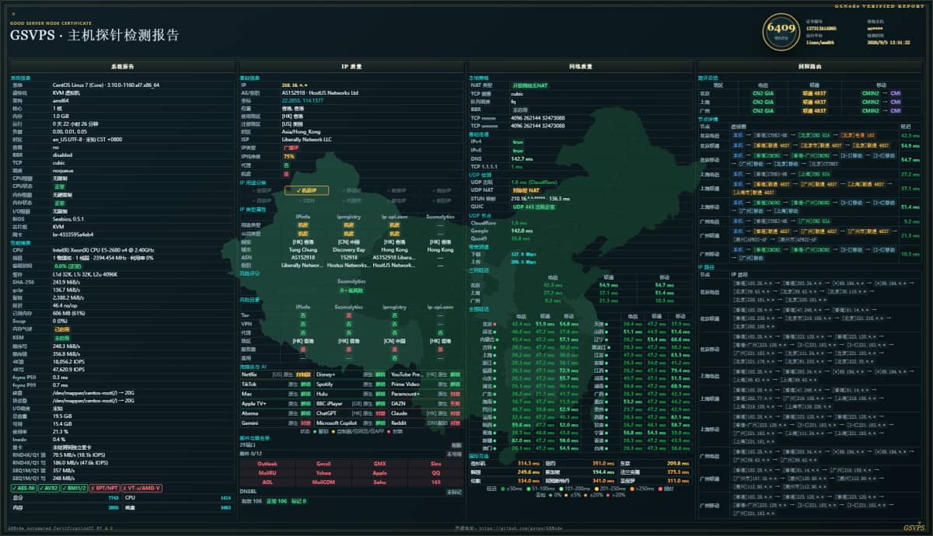
Task: Select the IP 质量 panel header
Action: point(351,67)
